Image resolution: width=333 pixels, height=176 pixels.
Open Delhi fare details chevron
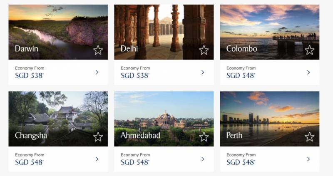coord(203,72)
